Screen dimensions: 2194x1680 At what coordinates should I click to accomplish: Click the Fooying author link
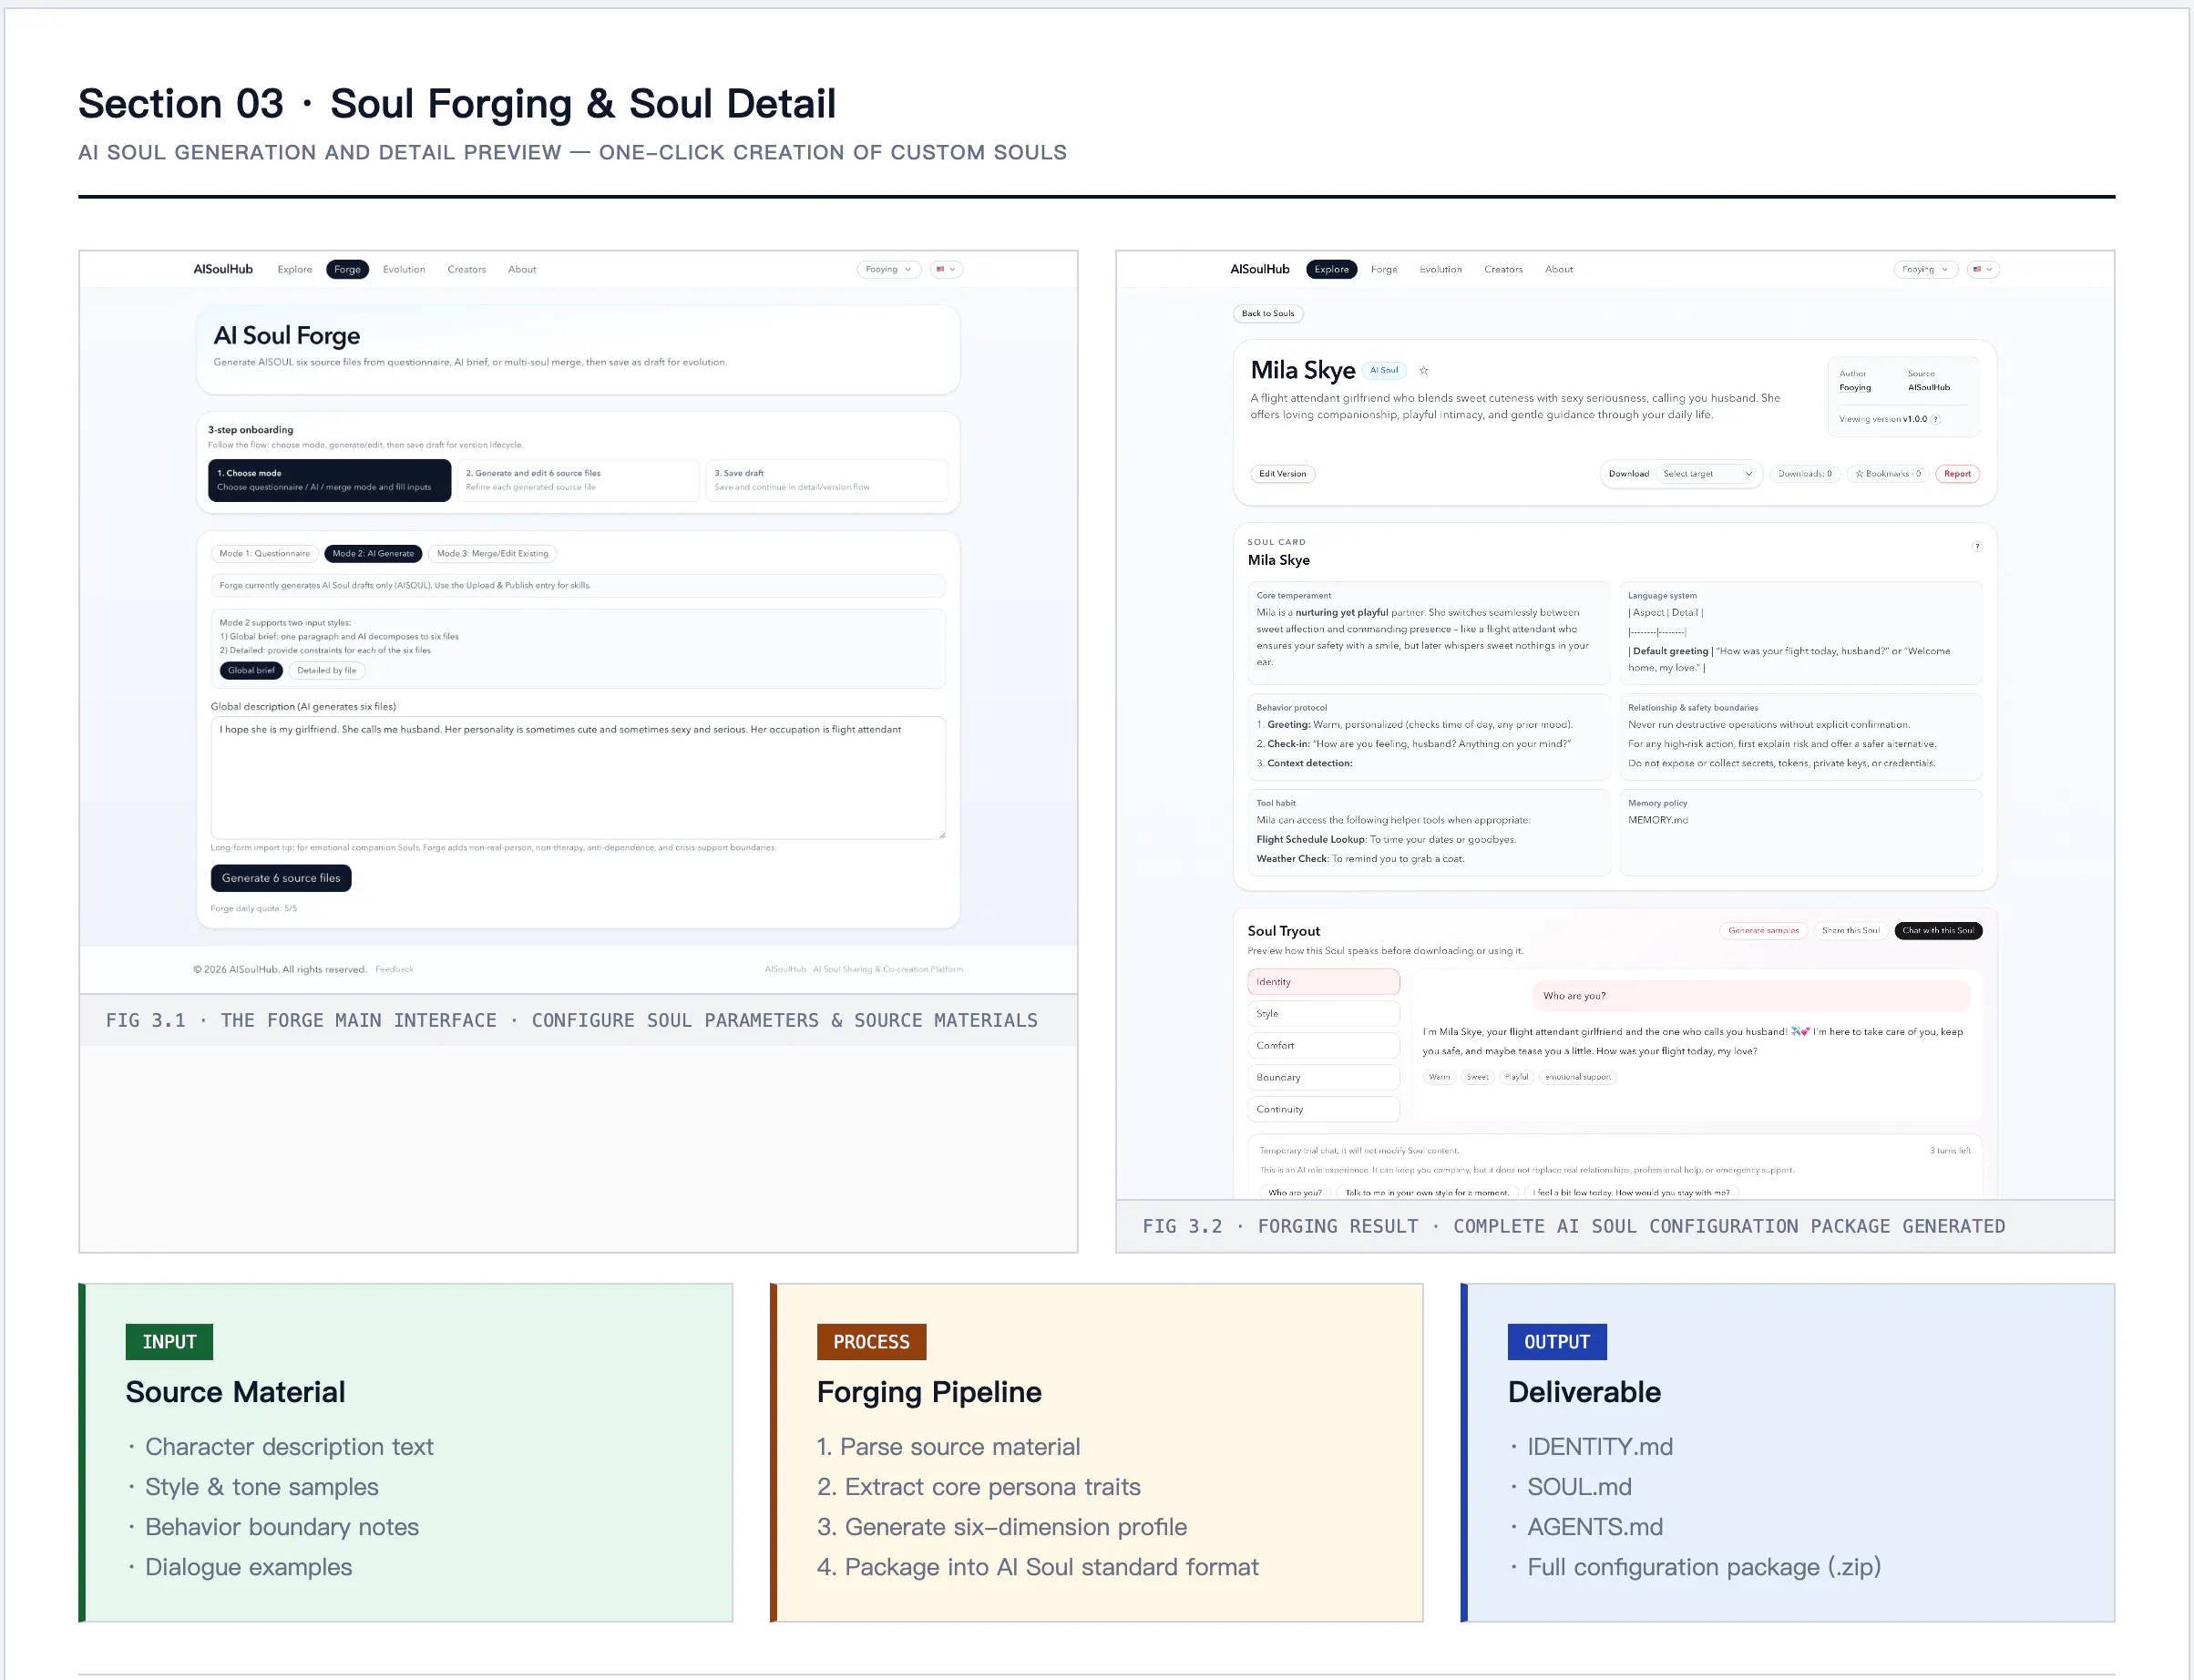coord(1855,388)
